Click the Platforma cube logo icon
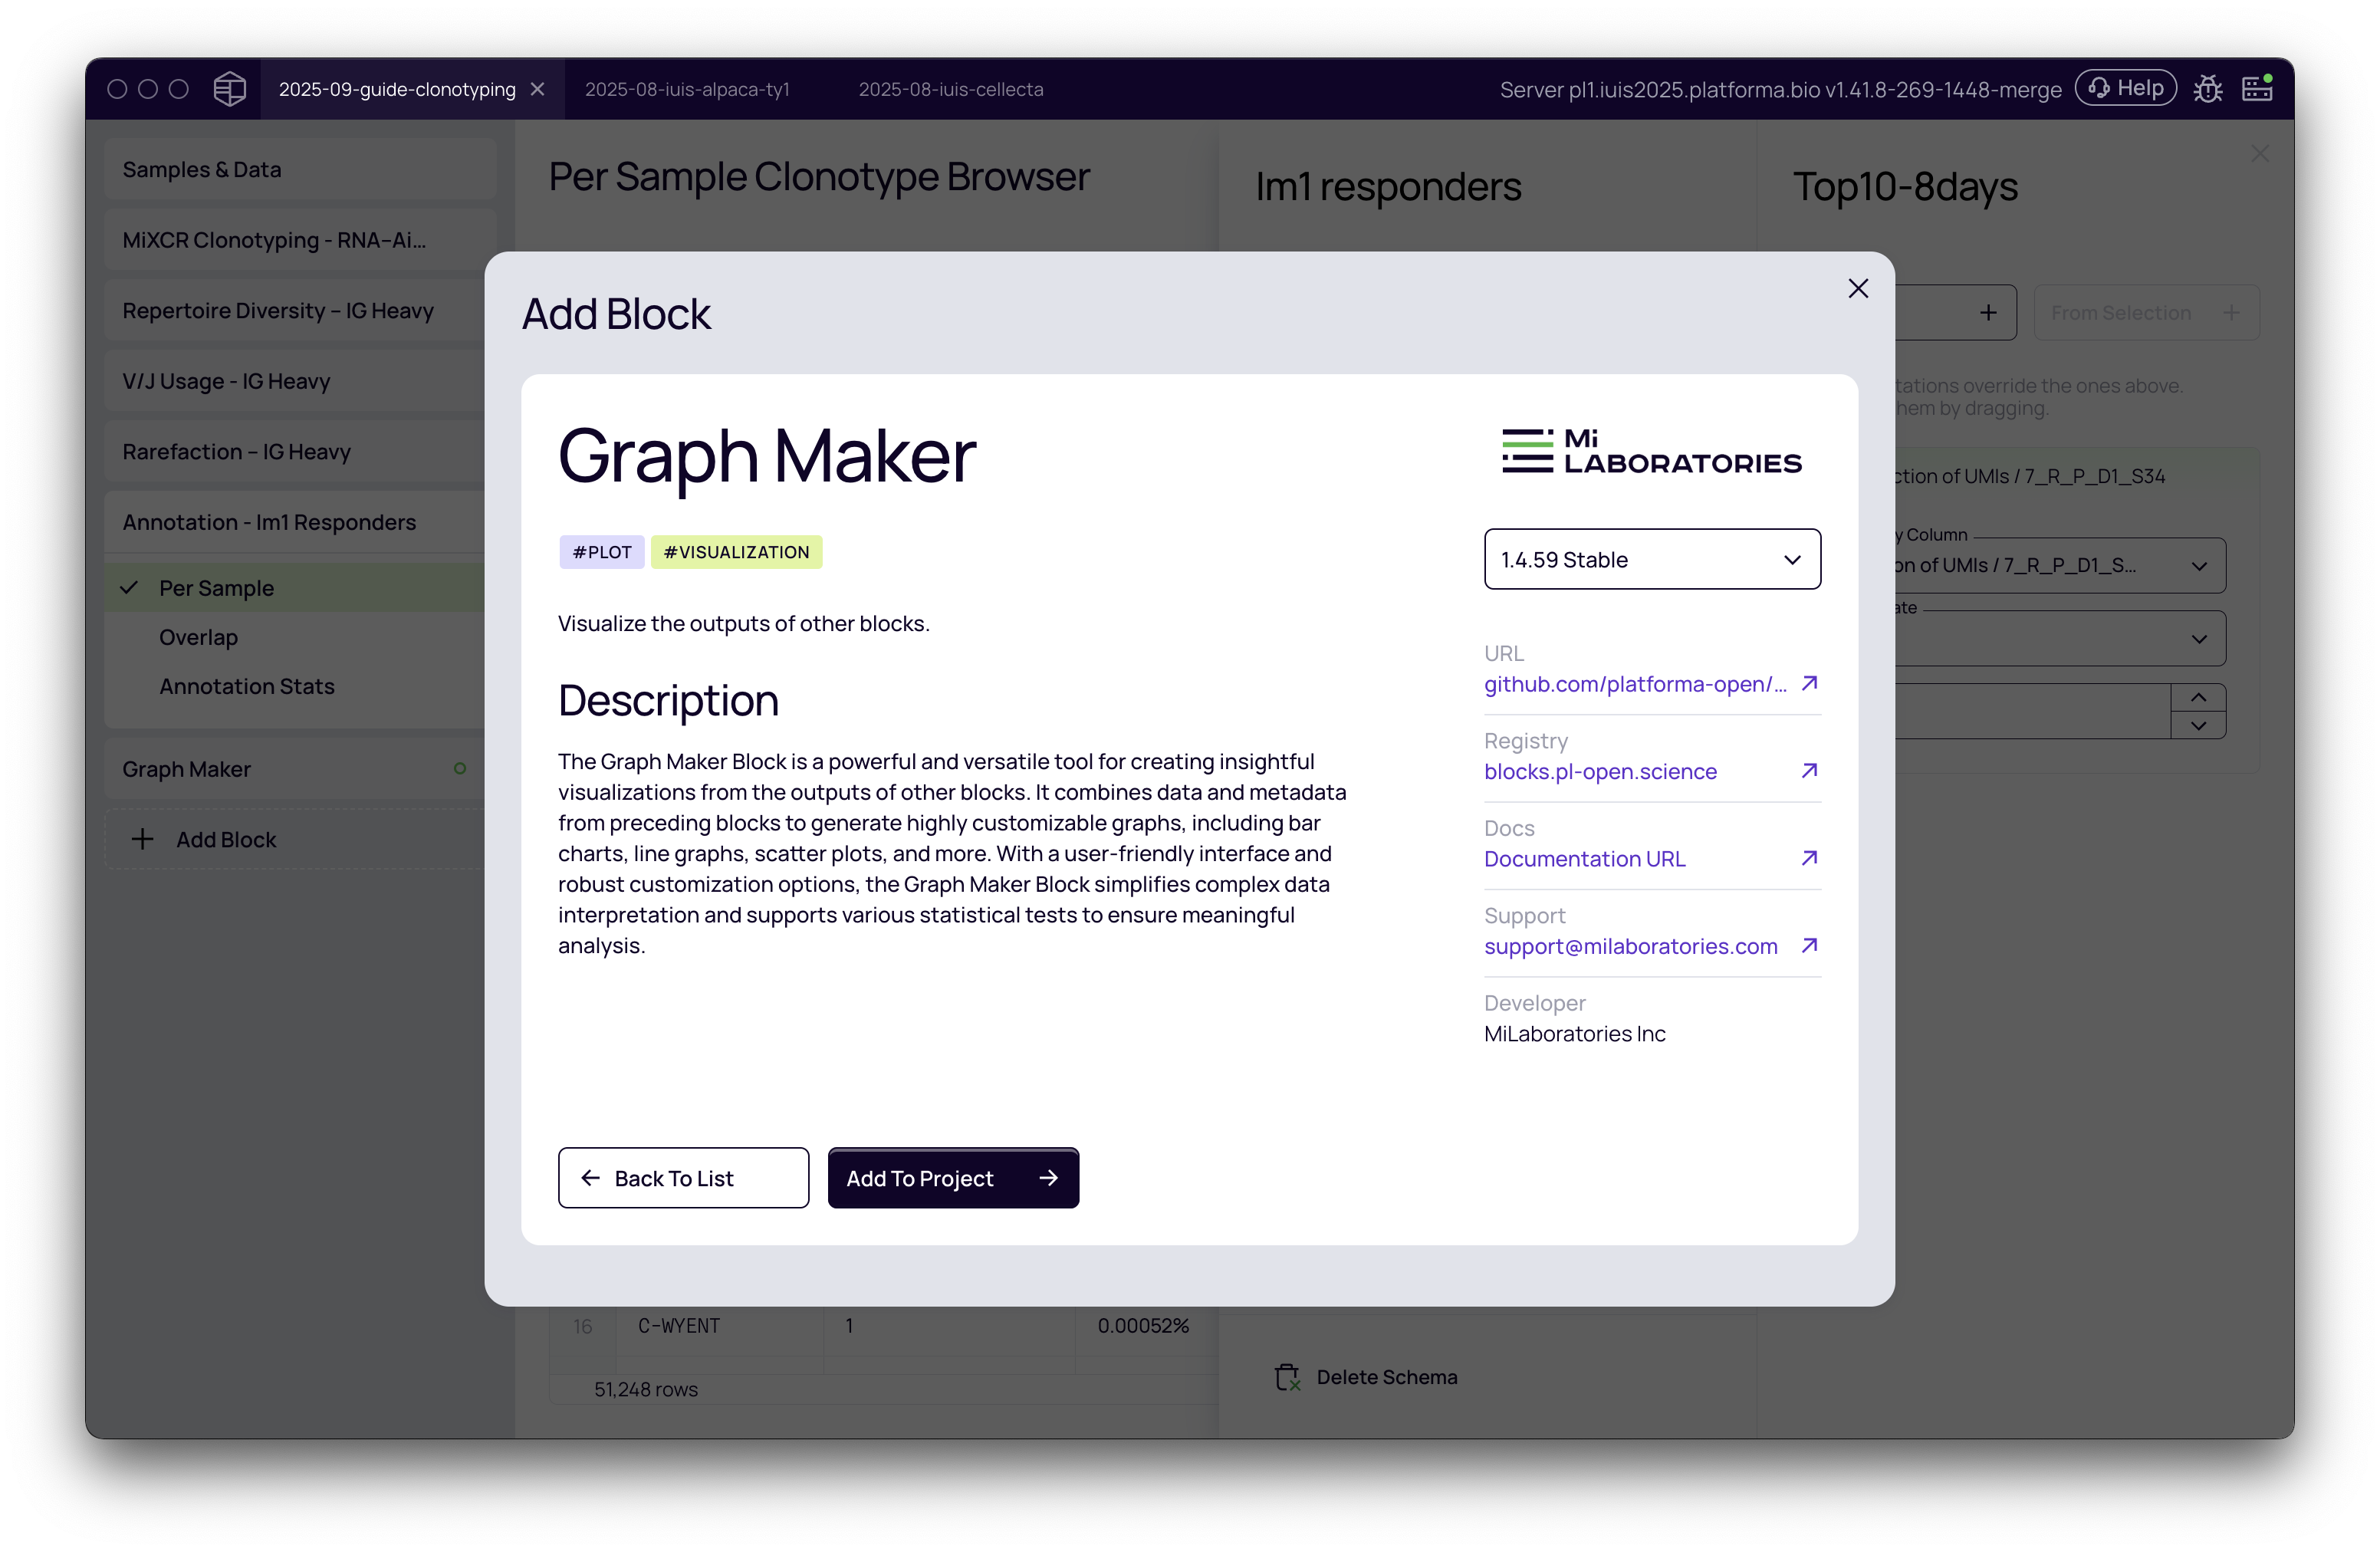This screenshot has height=1552, width=2380. pos(229,89)
